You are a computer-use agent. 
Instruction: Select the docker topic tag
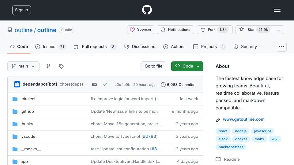pos(241,139)
